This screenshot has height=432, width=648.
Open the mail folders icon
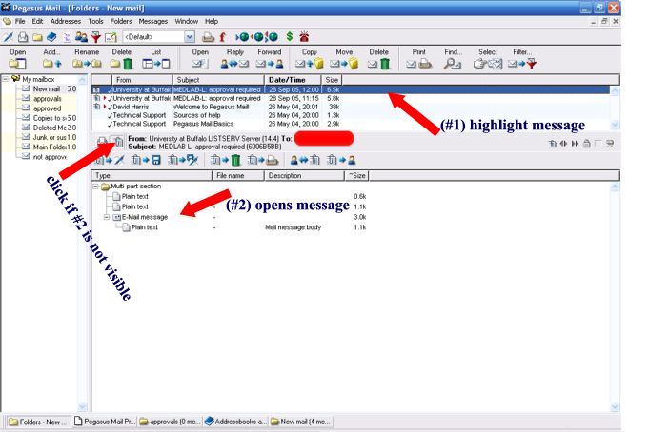(x=37, y=37)
